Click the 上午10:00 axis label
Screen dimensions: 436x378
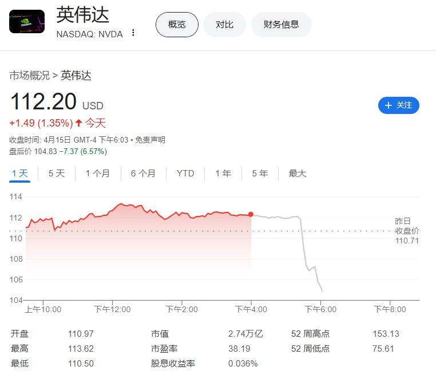43,309
